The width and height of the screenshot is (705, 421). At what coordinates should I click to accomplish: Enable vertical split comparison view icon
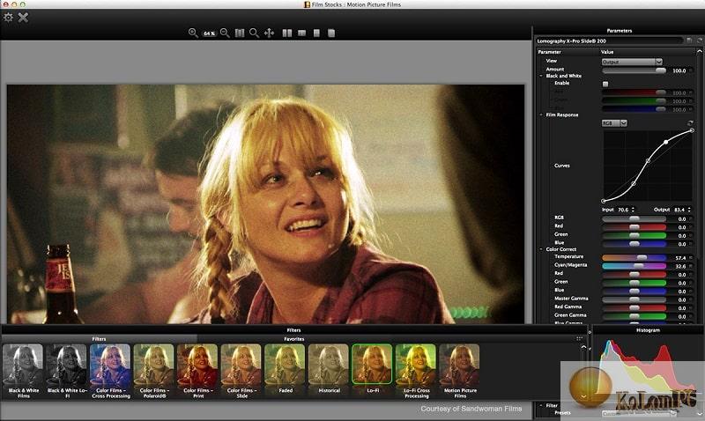(301, 33)
